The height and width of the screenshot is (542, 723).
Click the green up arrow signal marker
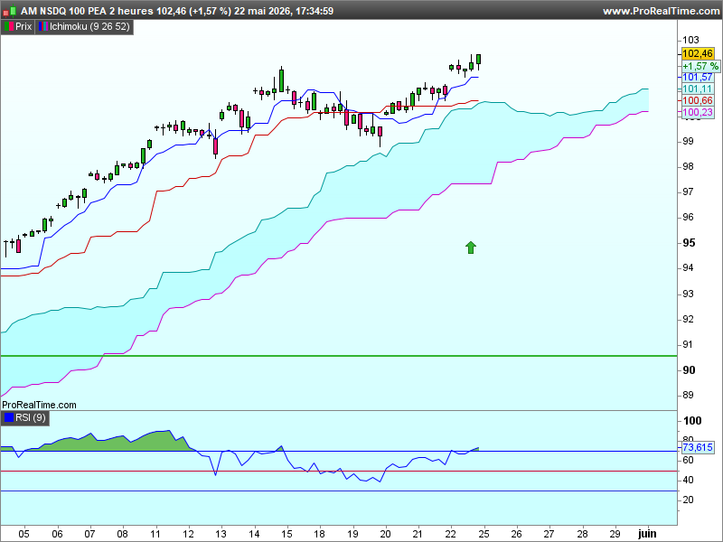click(470, 248)
